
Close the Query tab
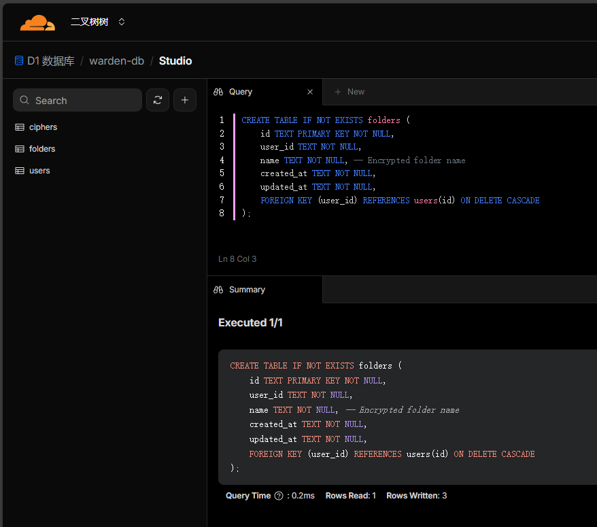310,92
